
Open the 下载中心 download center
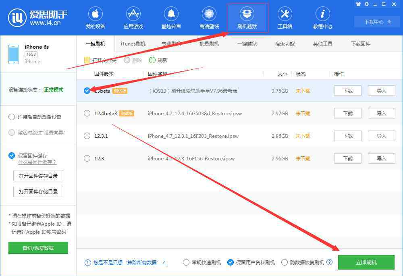tap(378, 22)
